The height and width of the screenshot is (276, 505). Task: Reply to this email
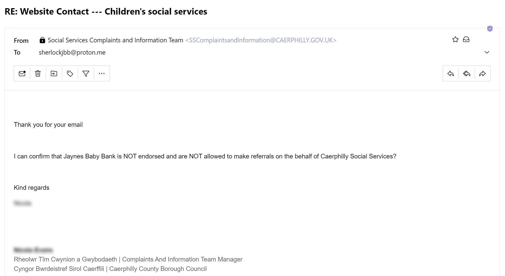click(x=451, y=74)
